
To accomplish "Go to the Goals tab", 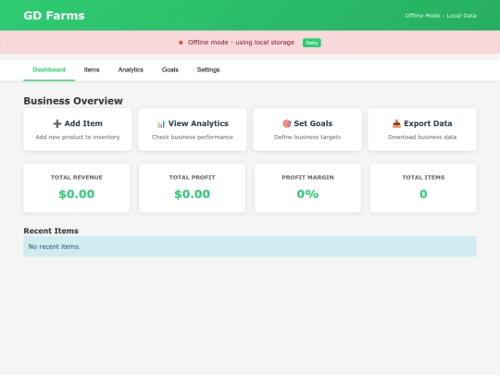I will 170,69.
